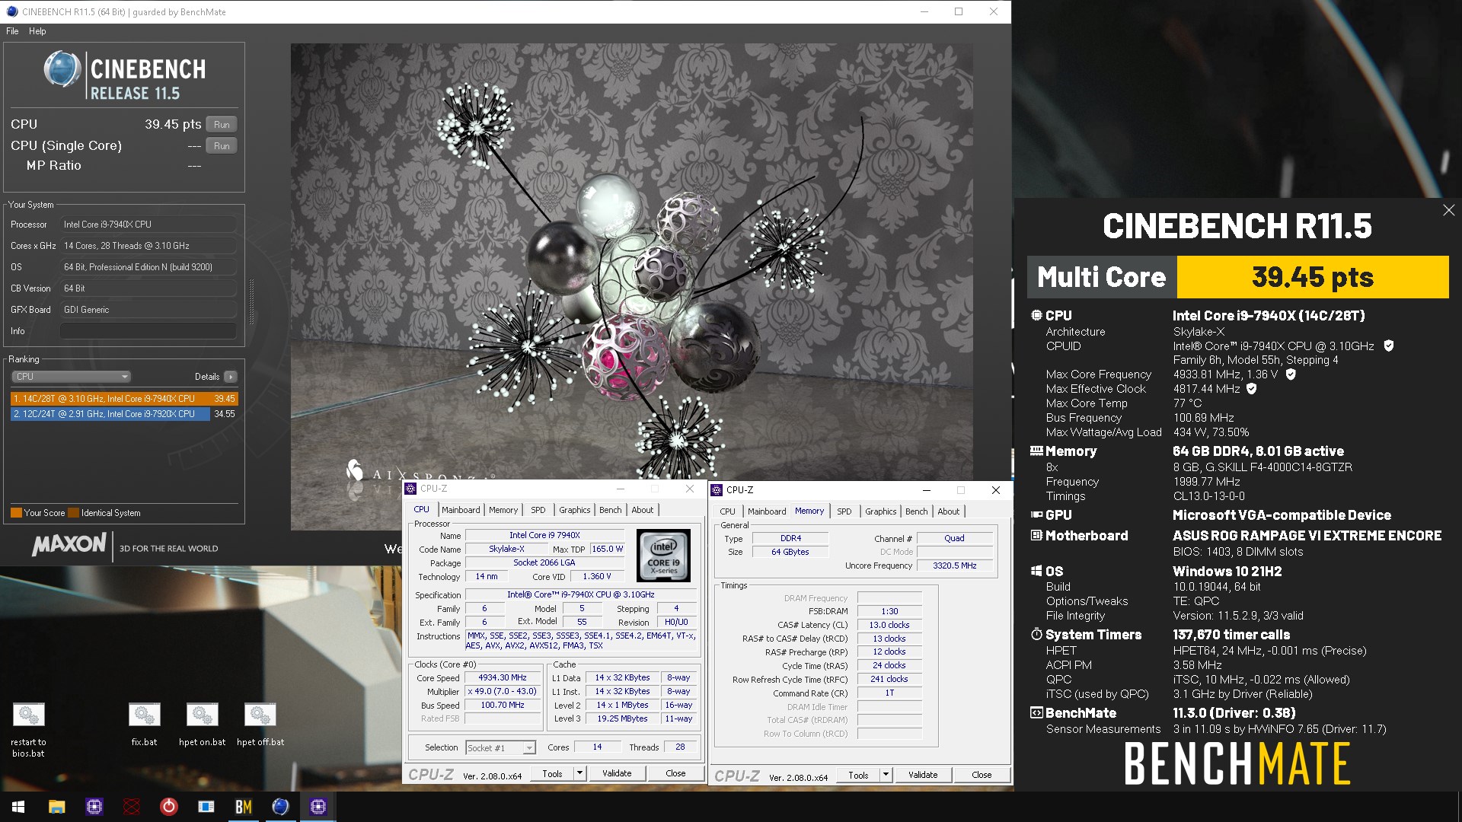The image size is (1462, 822).
Task: Click the Processor field Intel Core i9-7940X
Action: [x=148, y=225]
